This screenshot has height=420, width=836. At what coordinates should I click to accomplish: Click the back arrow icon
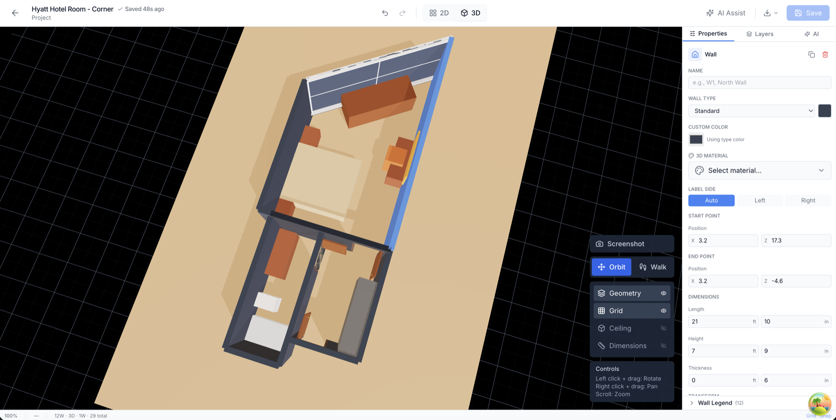(x=15, y=13)
